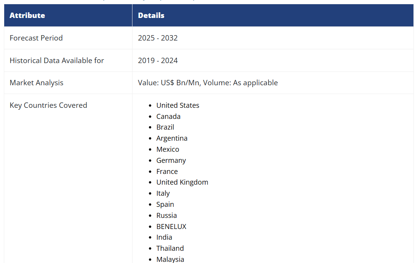Click the 2019 - 2024 historical value
Viewport: 415px width, 263px height.
pyautogui.click(x=158, y=60)
